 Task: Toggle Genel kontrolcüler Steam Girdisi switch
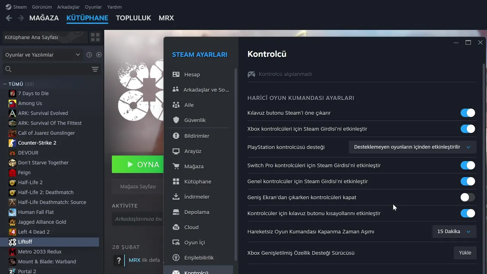pos(468,182)
